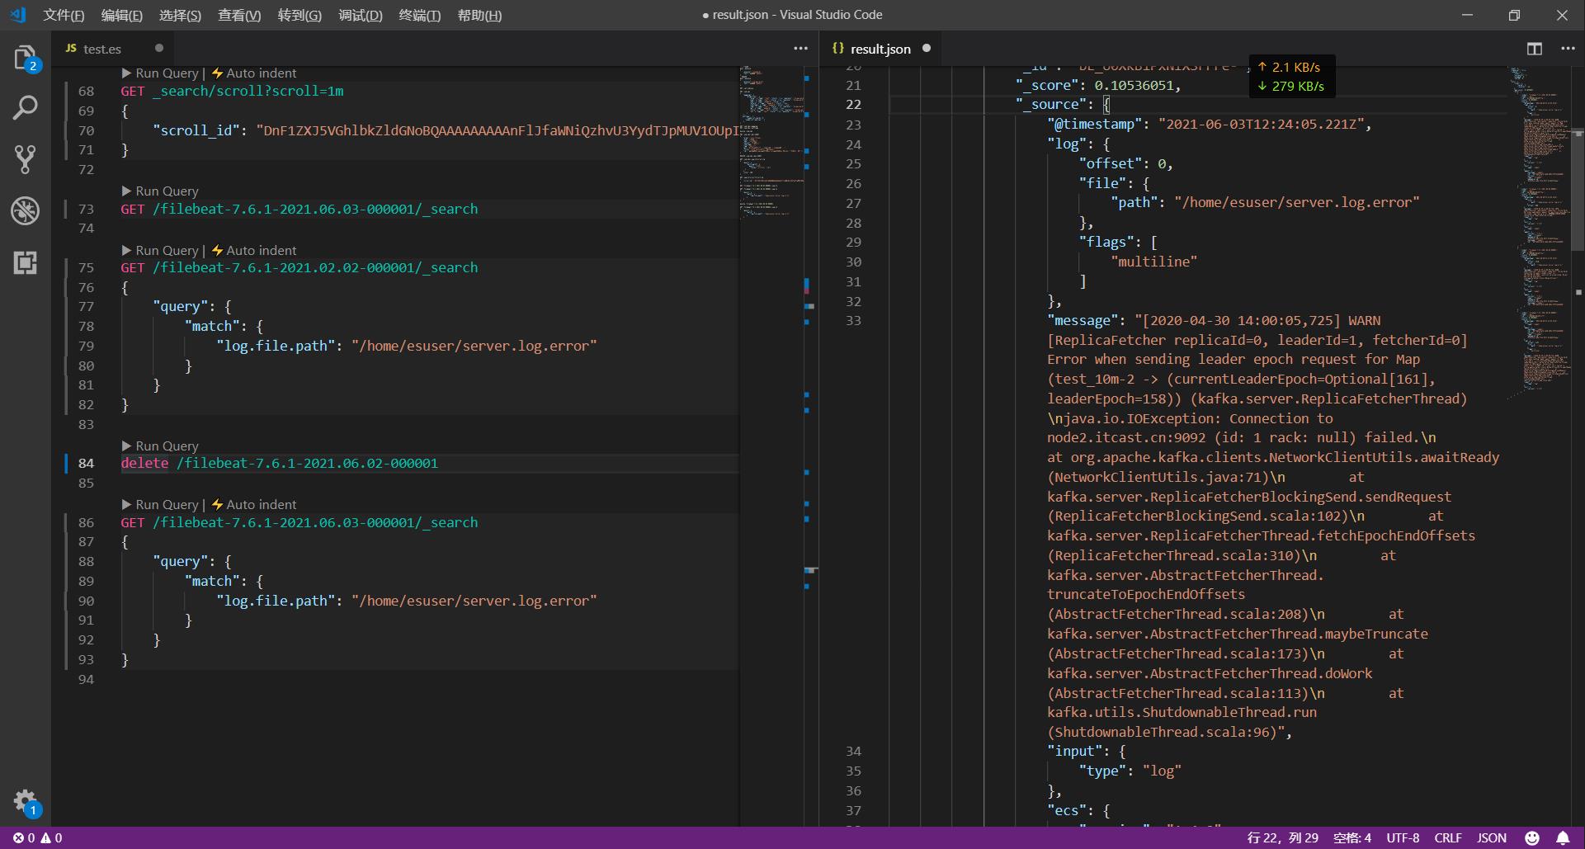The width and height of the screenshot is (1585, 849).
Task: Open the 调试(D) menu
Action: 361,15
